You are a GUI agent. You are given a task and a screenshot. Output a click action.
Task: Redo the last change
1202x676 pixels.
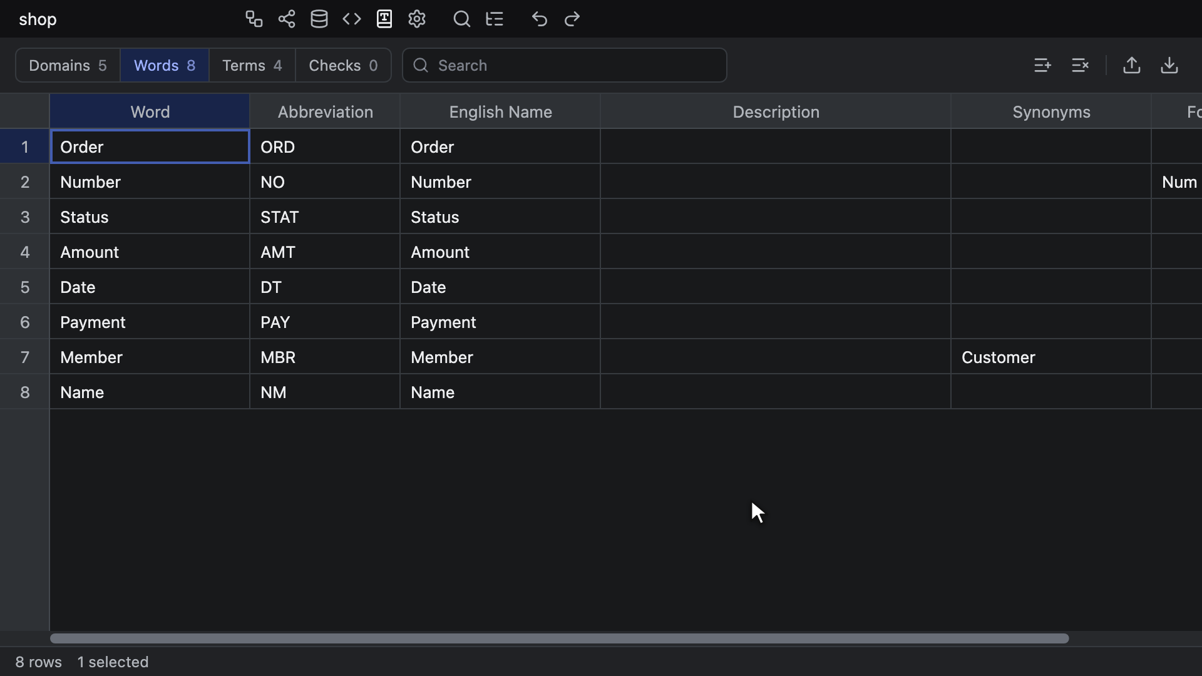point(572,19)
